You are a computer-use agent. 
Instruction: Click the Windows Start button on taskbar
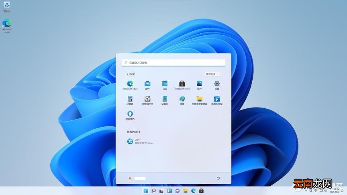146,191
